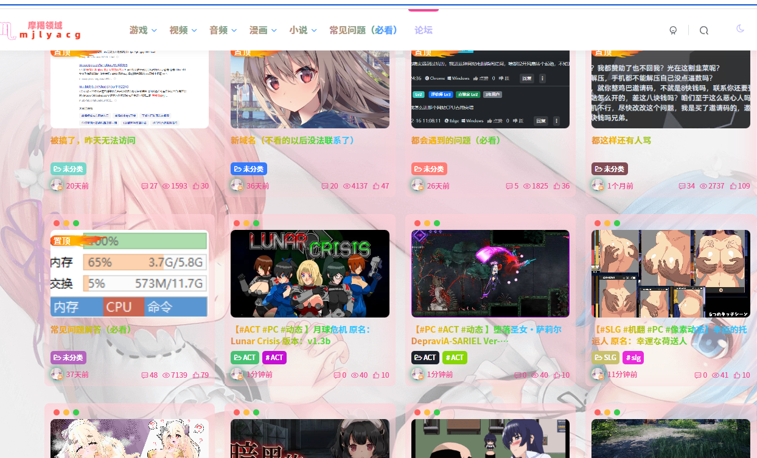
Task: Select the 漫画 nav label
Action: (x=259, y=30)
